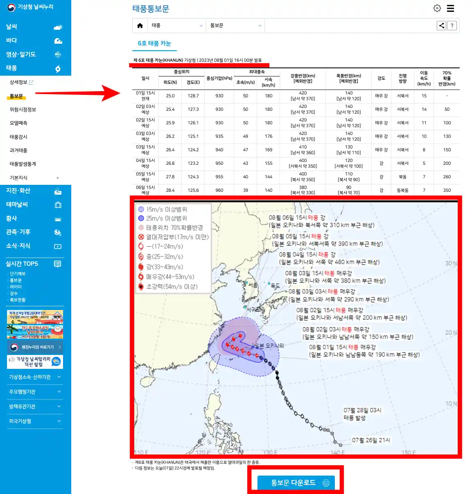
Task: Click the 바다 wave icon in sidebar
Action: pyautogui.click(x=58, y=40)
